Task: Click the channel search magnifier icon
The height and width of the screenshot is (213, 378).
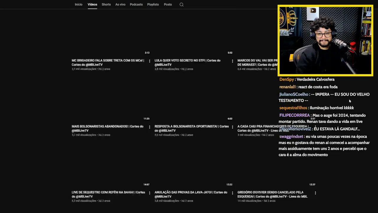Action: point(182,4)
